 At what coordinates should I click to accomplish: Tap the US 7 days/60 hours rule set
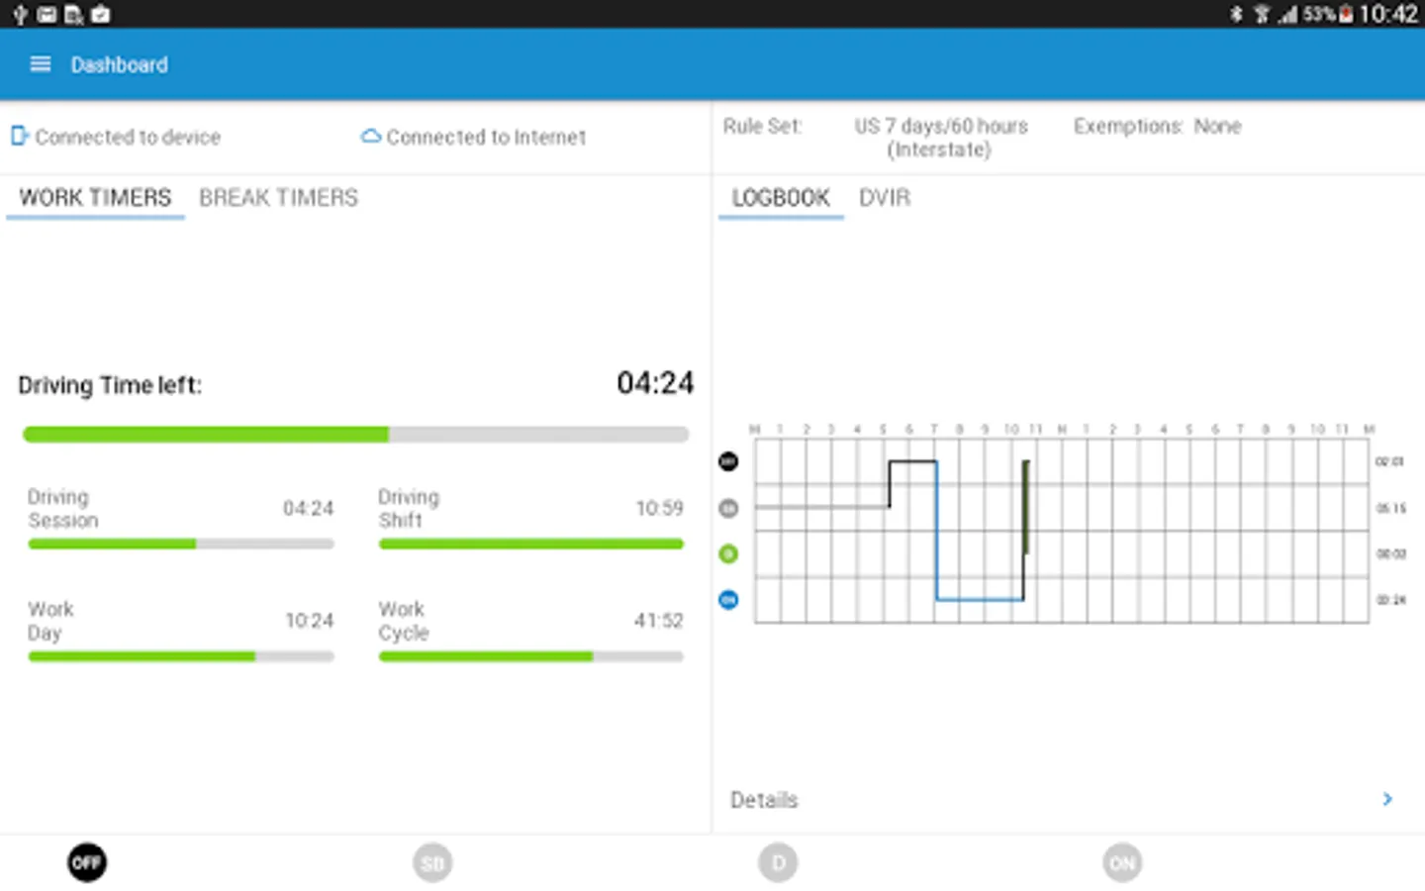tap(940, 138)
